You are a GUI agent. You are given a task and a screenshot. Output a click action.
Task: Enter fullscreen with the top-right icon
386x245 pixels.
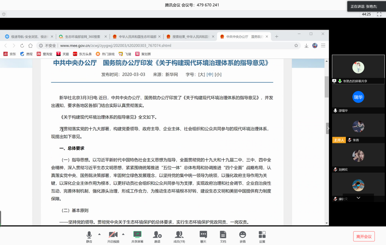[379, 14]
